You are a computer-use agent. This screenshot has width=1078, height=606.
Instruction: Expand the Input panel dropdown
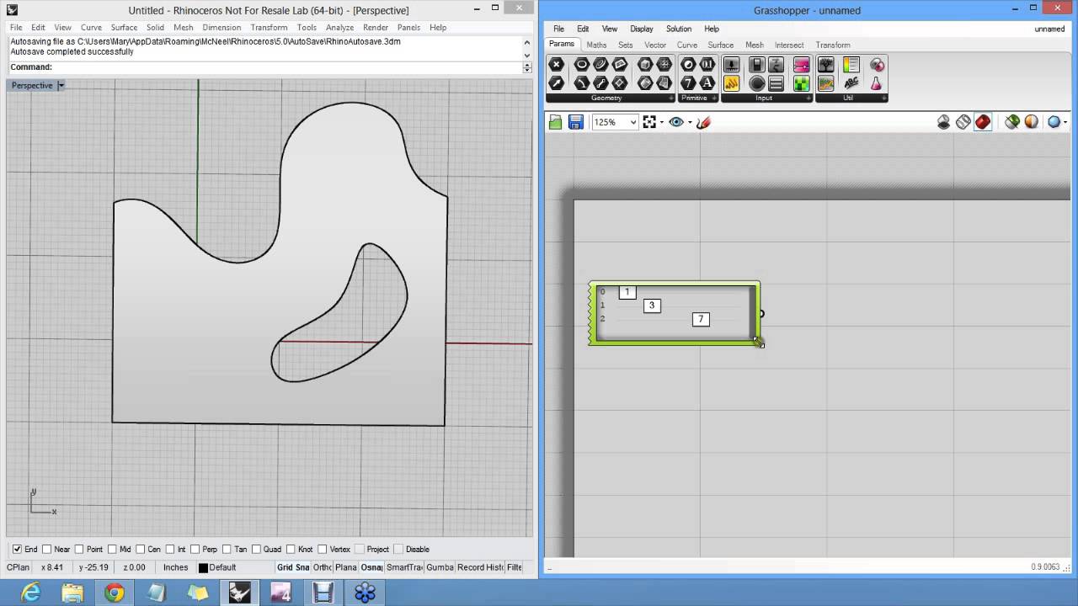pos(808,98)
